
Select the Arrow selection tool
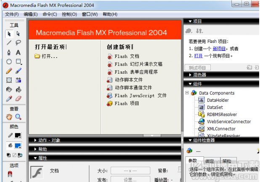pyautogui.click(x=9, y=34)
